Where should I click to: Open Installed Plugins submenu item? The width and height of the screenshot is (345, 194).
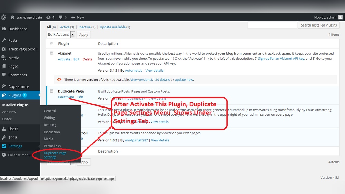click(16, 105)
